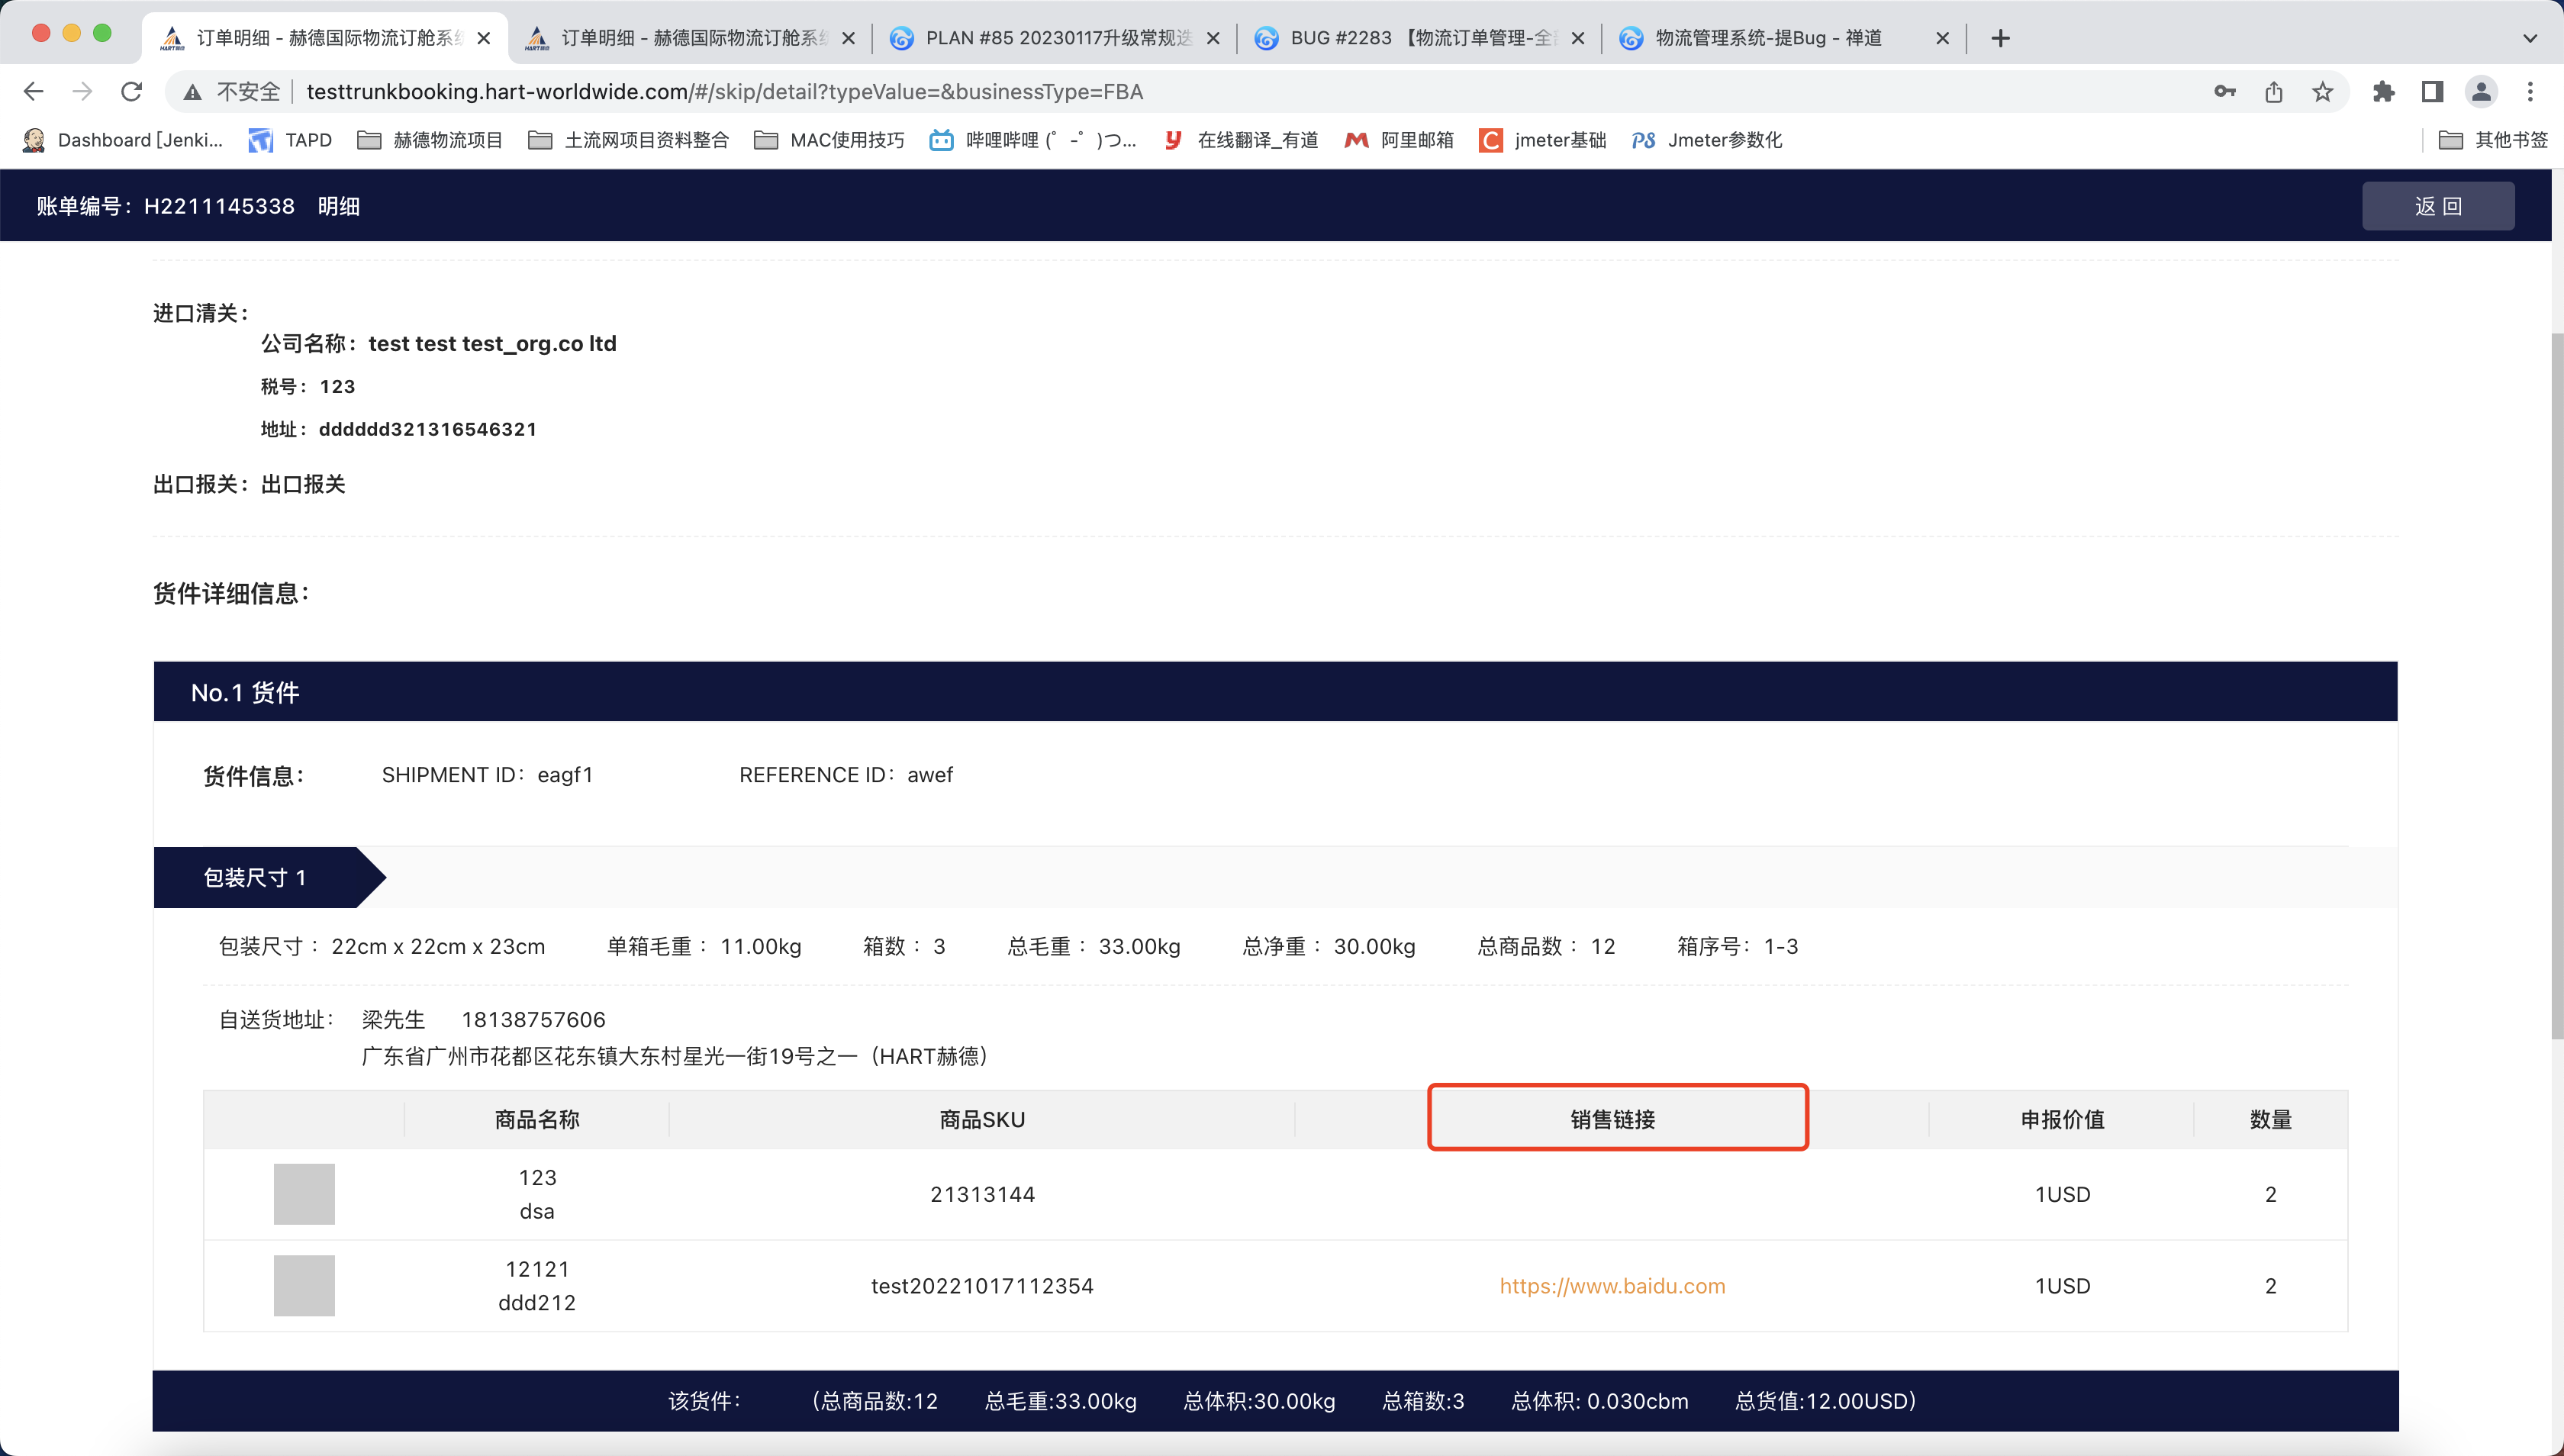Click the 返回 button
The width and height of the screenshot is (2564, 1456).
[x=2437, y=206]
